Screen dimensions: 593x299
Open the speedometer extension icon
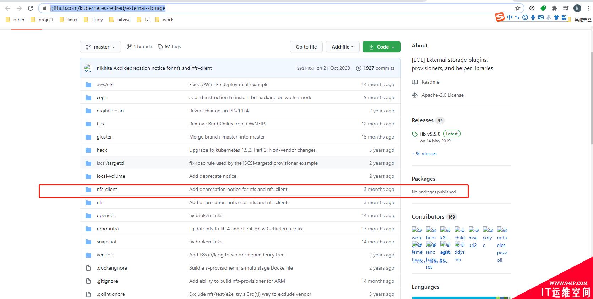point(532,8)
